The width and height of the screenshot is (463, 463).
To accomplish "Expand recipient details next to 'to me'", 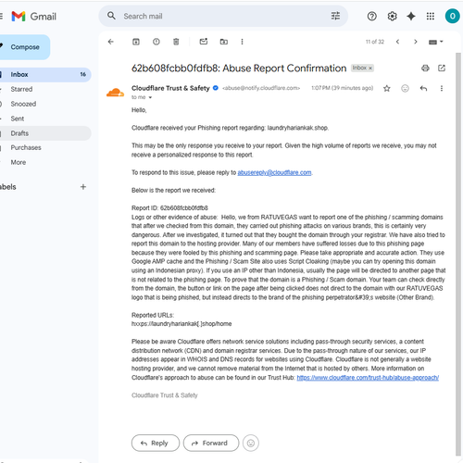I will (150, 97).
